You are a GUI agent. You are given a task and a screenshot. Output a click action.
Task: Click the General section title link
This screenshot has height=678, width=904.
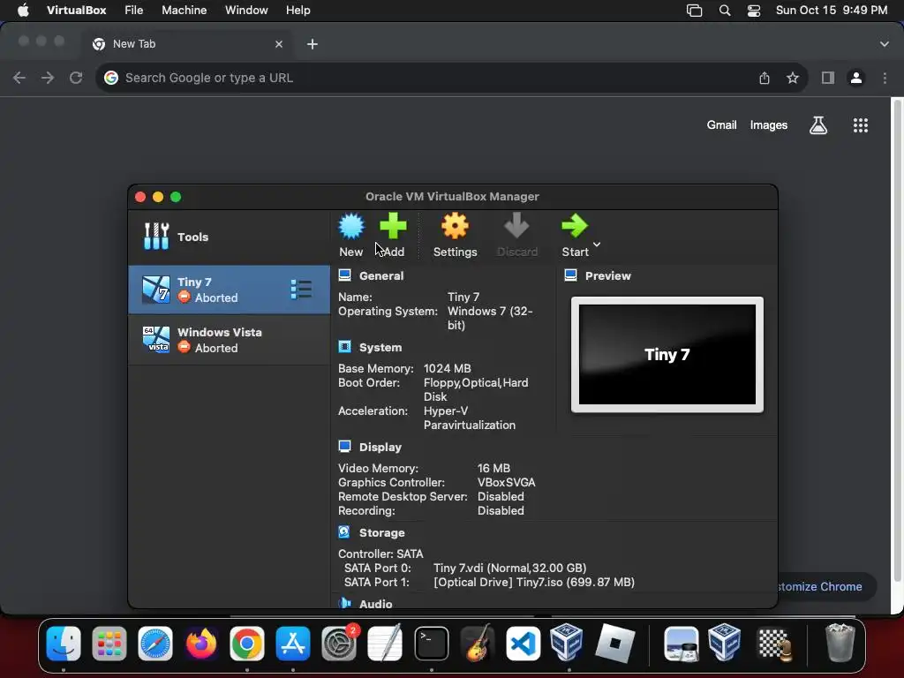click(x=381, y=275)
